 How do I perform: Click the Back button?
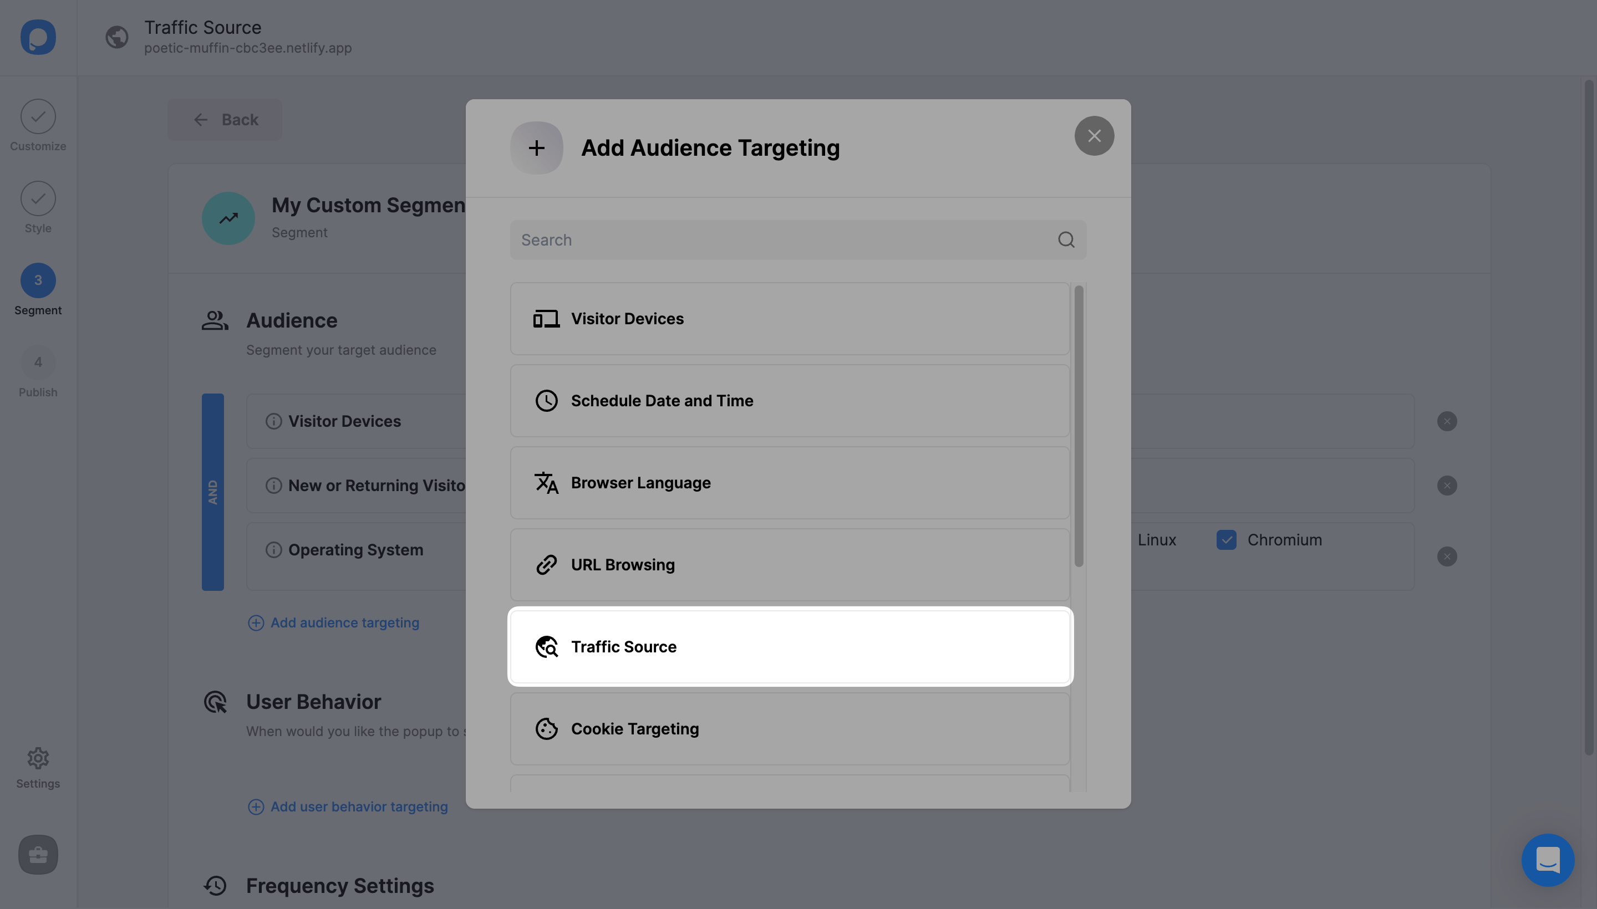pos(225,119)
